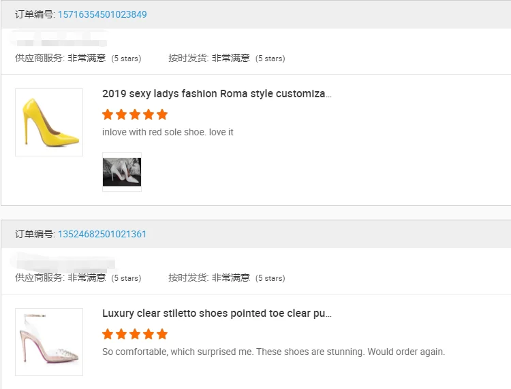Click the fifth star of the clear stiletto review
Image resolution: width=511 pixels, height=389 pixels.
161,334
